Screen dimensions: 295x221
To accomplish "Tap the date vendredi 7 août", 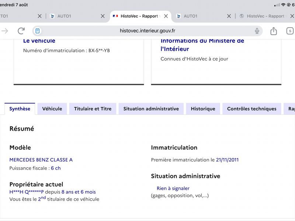I will pos(14,5).
